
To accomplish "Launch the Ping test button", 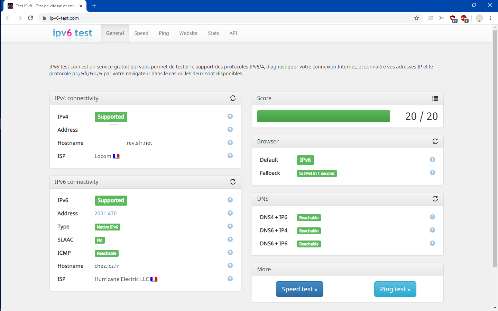I will (x=395, y=289).
